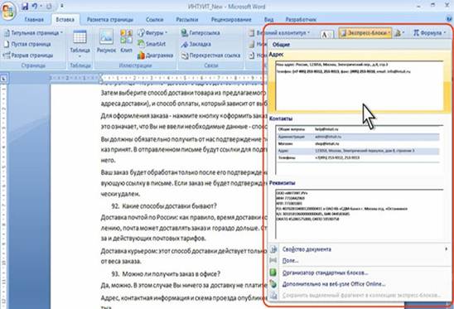This screenshot has height=309, width=454.
Task: Select the Вставка ribbon tab
Action: tap(65, 19)
